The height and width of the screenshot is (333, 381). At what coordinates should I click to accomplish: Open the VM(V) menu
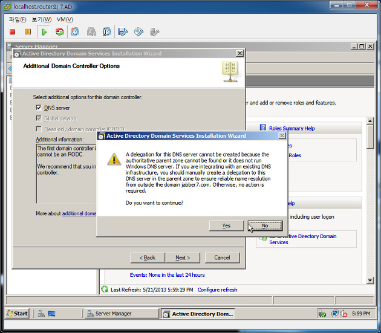tap(65, 19)
